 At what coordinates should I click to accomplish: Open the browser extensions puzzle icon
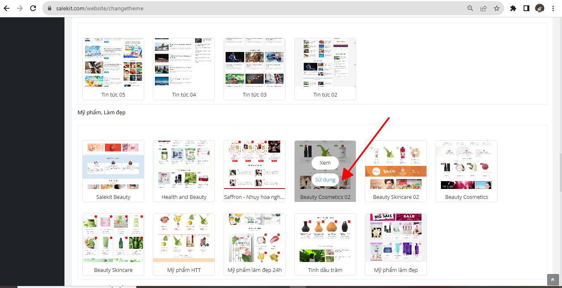513,8
